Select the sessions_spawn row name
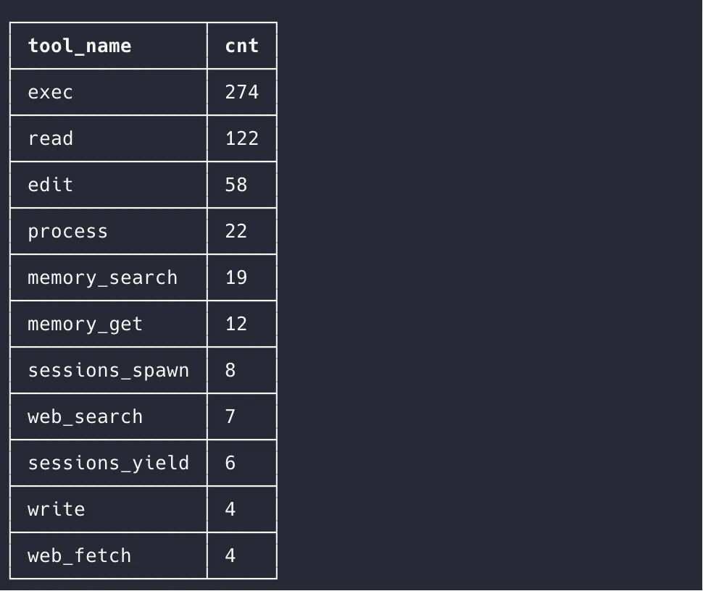The width and height of the screenshot is (703, 591). (x=108, y=371)
